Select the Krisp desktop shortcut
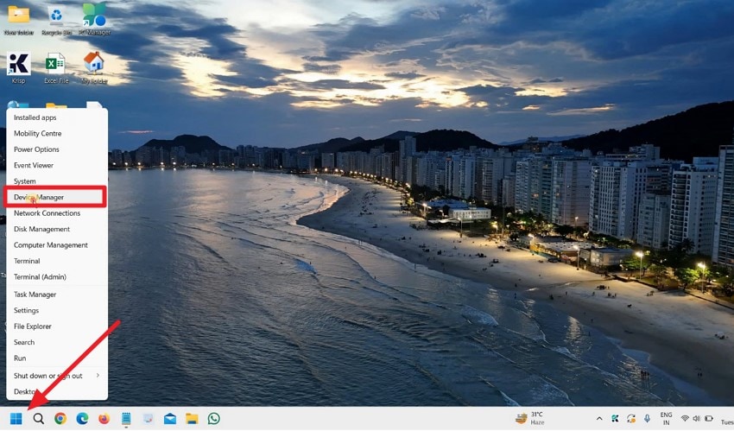 (19, 68)
